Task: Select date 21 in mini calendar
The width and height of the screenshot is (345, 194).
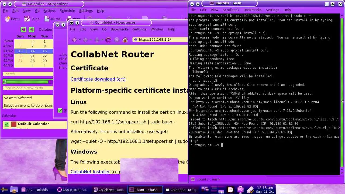Action: pyautogui.click(x=32, y=56)
